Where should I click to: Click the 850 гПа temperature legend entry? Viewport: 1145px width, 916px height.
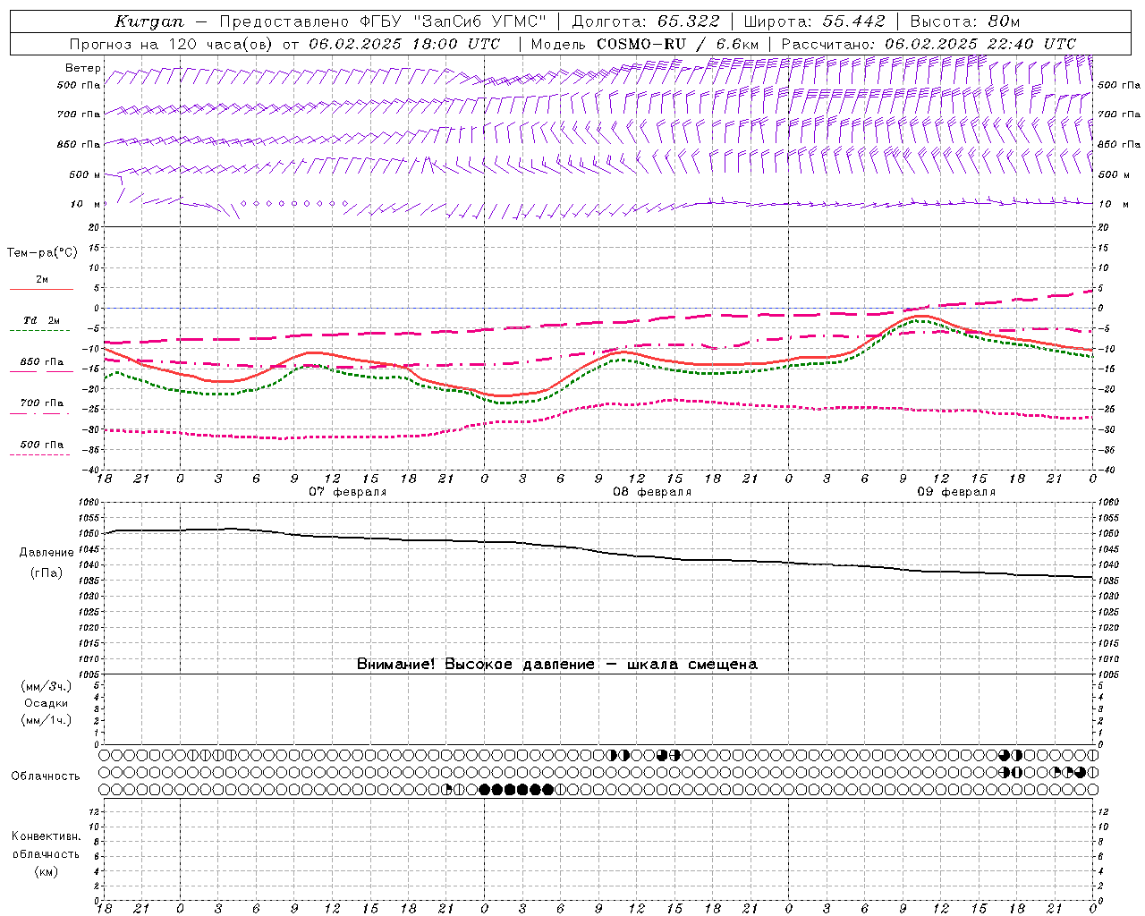coord(42,362)
